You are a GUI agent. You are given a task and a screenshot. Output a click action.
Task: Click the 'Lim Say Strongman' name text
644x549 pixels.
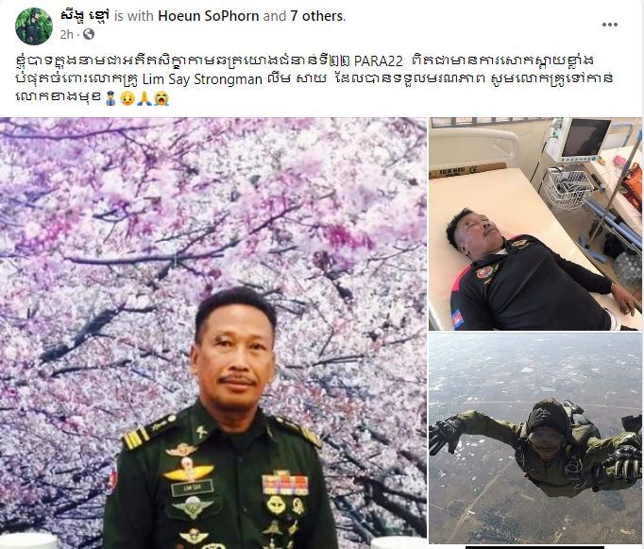tap(202, 79)
